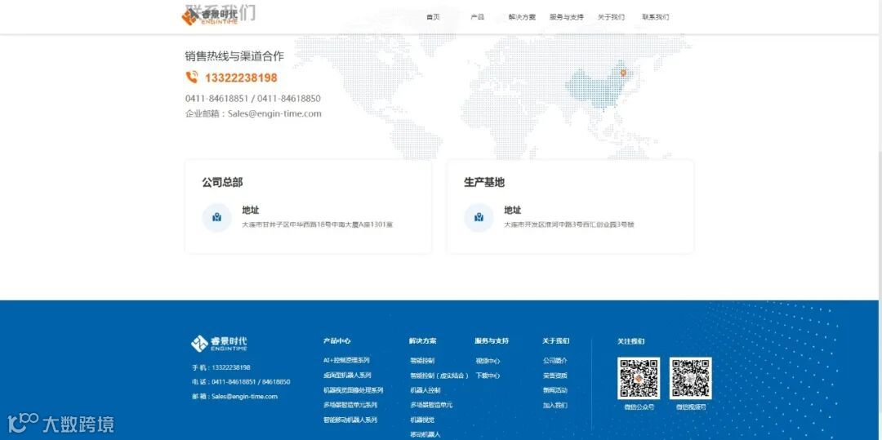Screen dimensions: 882x440
Task: Open the 机器人控制 footer link
Action: (x=425, y=390)
